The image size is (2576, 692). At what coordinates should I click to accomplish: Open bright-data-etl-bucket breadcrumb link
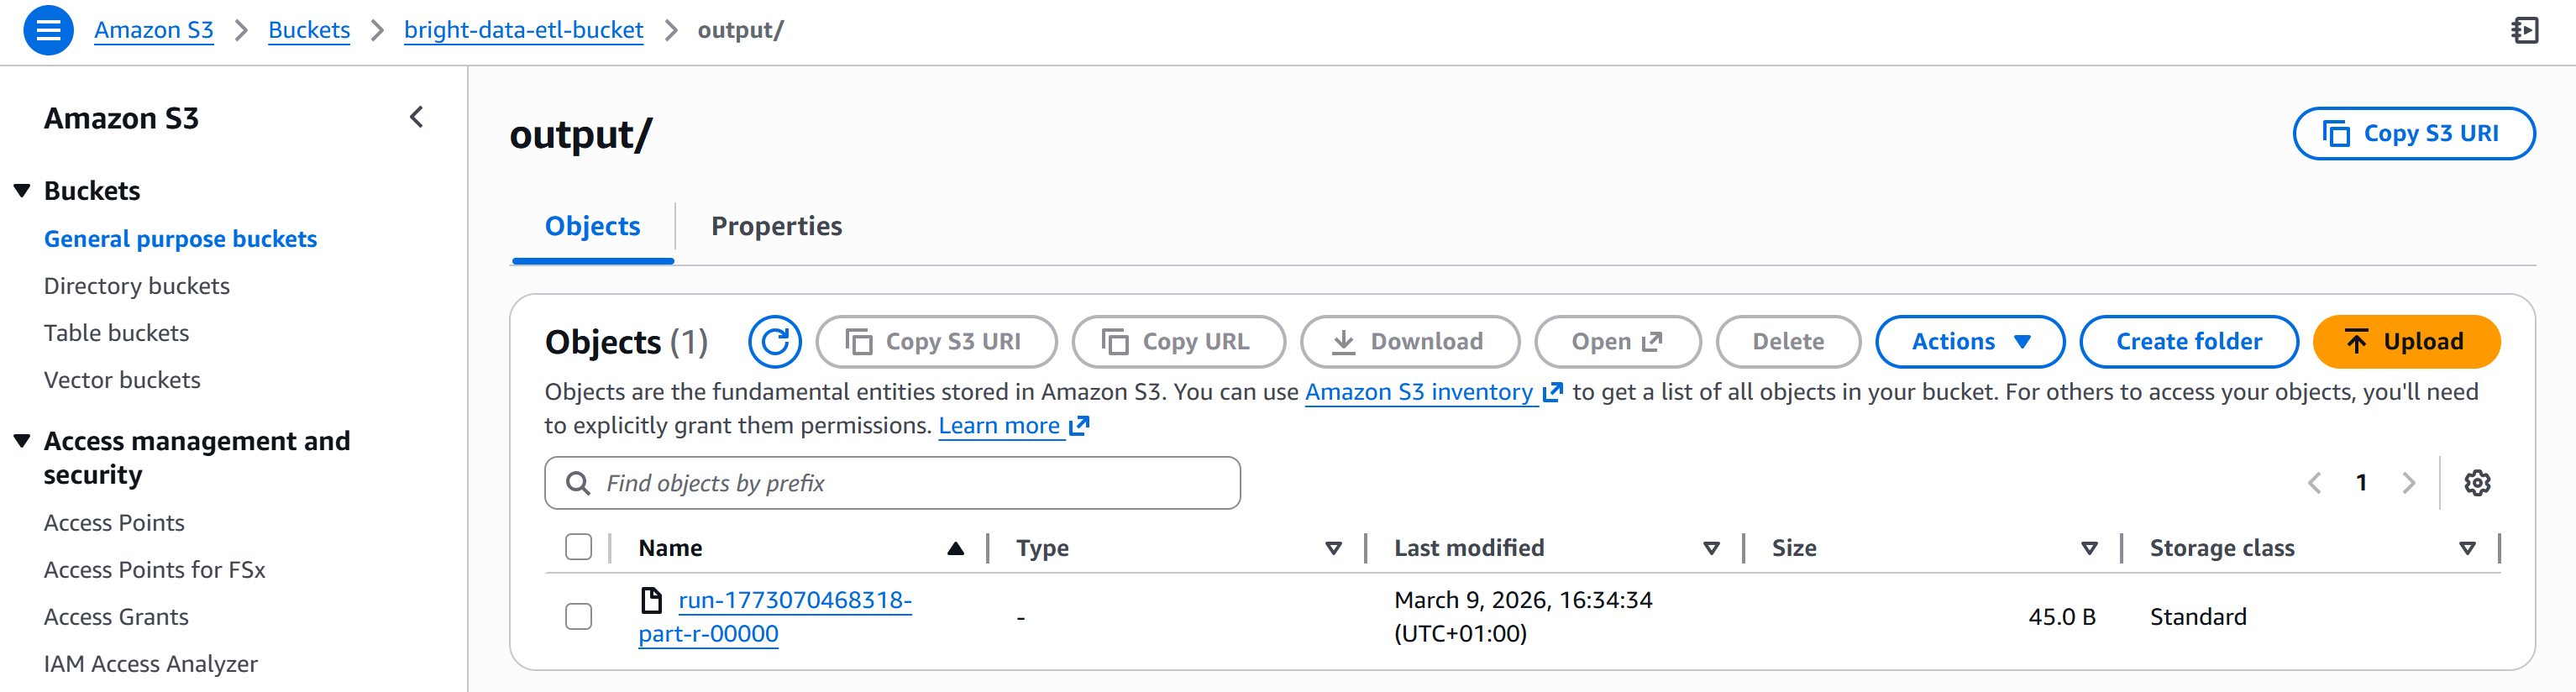(x=523, y=30)
